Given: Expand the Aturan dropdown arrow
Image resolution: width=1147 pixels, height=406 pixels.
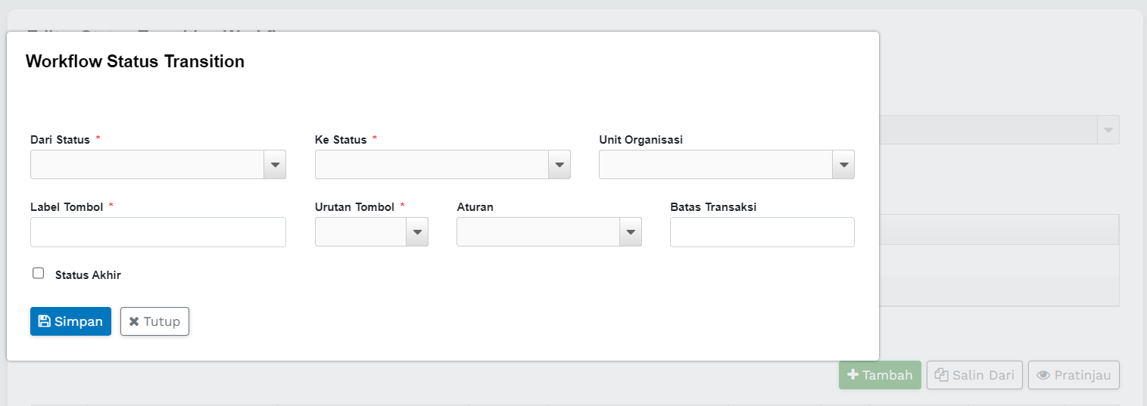Looking at the screenshot, I should (x=630, y=232).
